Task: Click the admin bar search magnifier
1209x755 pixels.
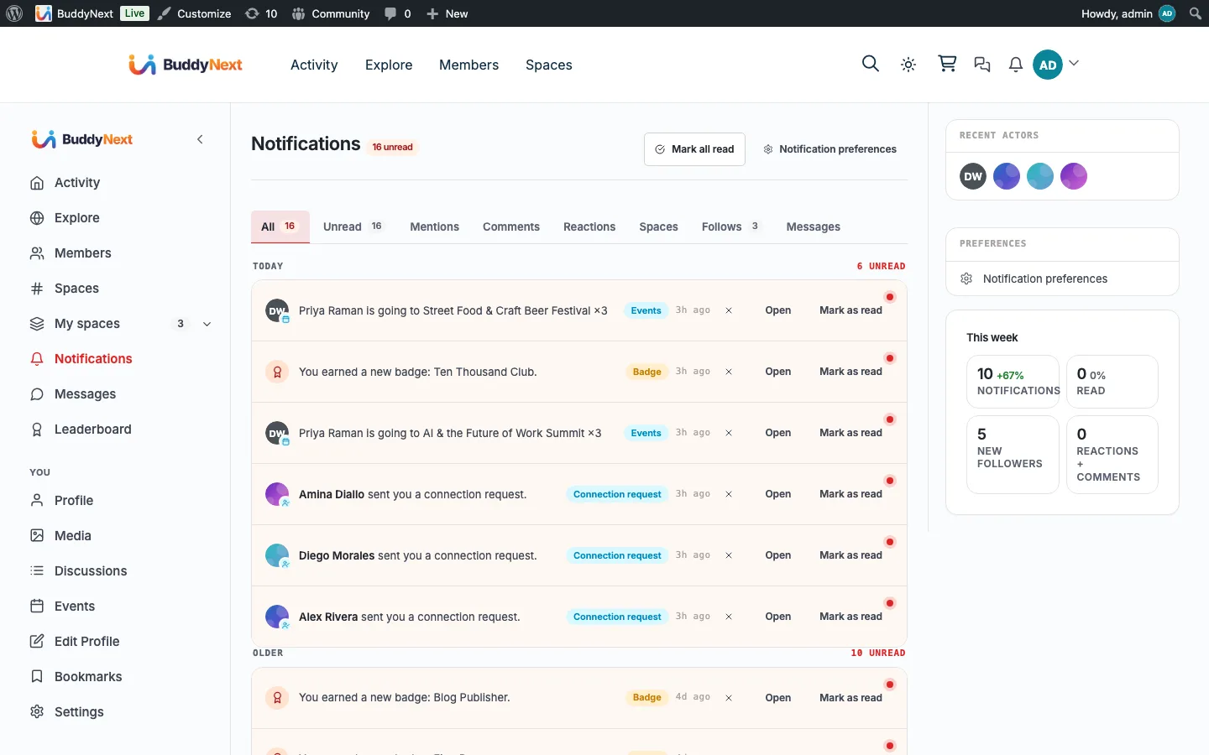Action: click(x=1196, y=13)
